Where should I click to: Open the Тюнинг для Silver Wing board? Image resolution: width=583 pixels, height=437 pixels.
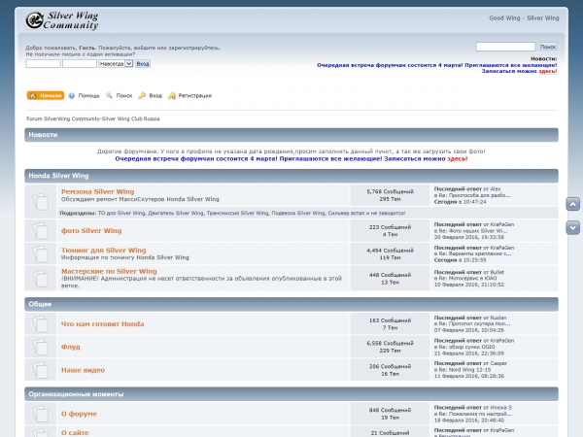pos(104,251)
